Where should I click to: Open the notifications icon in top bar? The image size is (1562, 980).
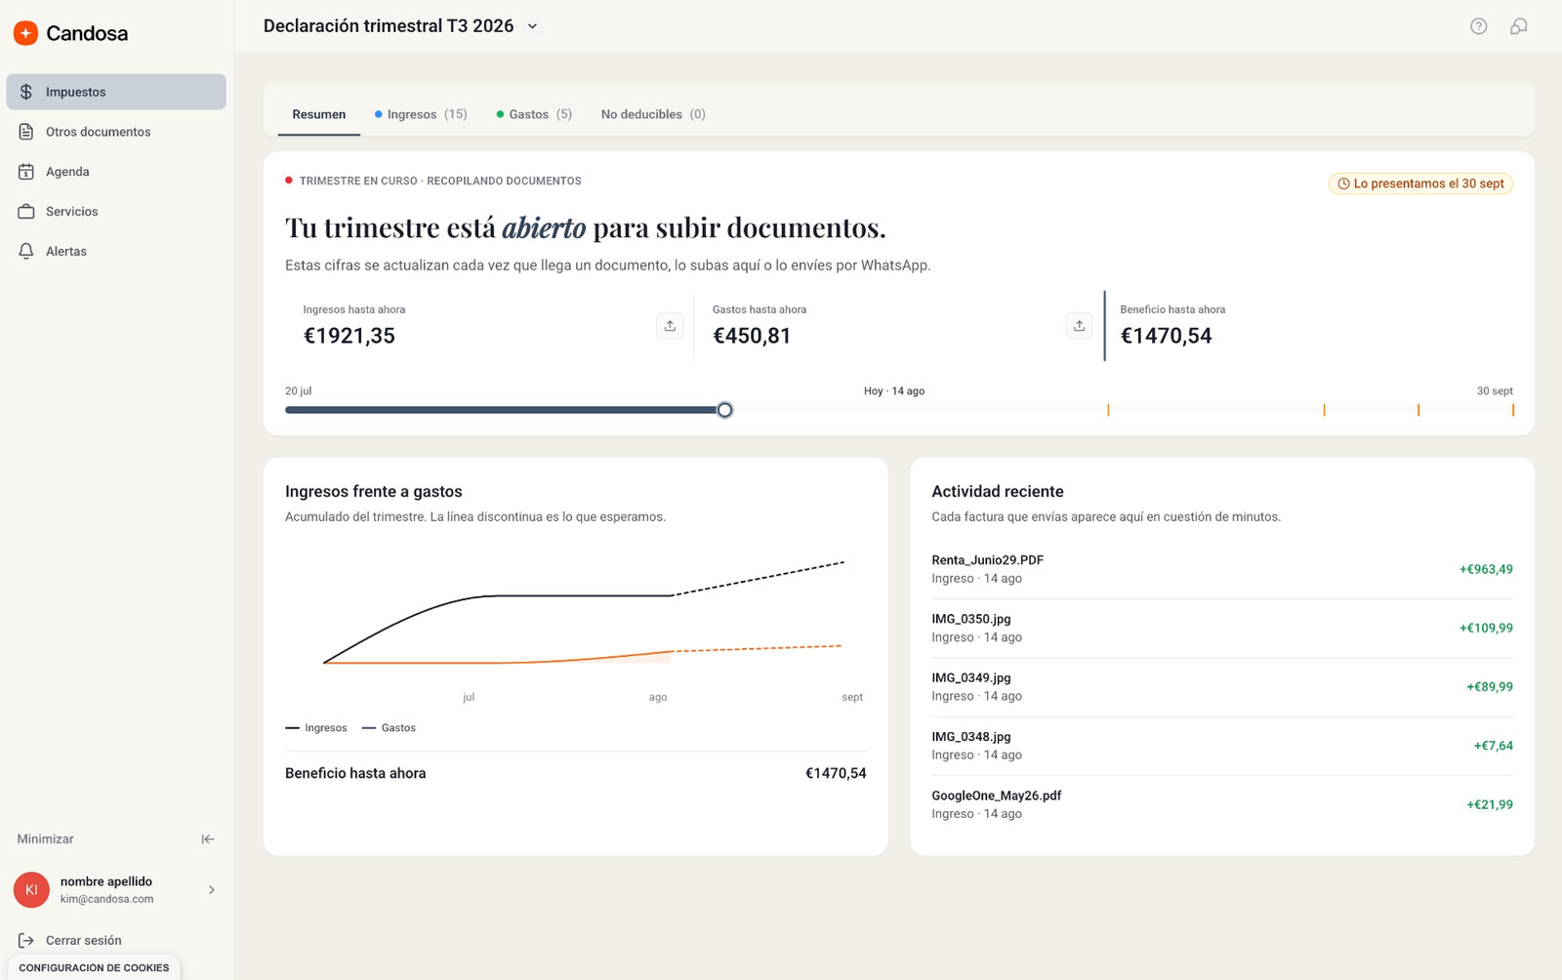(1519, 26)
